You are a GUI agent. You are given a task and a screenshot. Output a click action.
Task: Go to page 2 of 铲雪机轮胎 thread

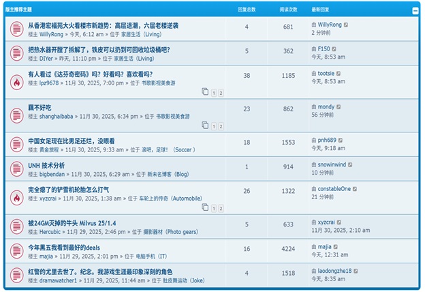coord(221,209)
